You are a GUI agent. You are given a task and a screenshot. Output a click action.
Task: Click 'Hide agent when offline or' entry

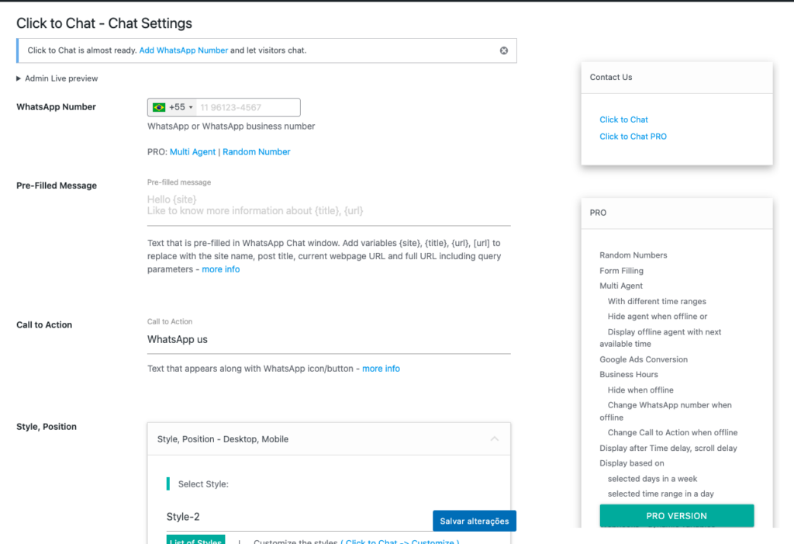658,317
